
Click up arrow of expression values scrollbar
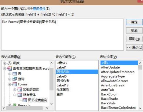(x=140, y=63)
